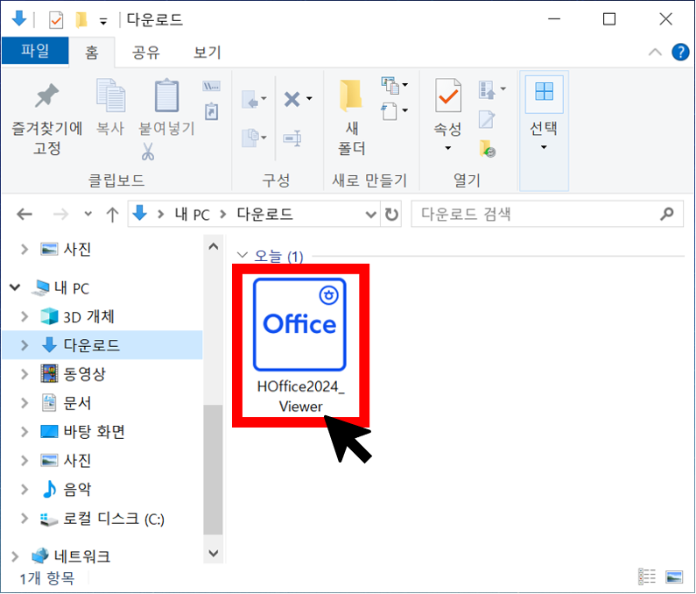Click the 오늘 (1) group header

pos(278,256)
